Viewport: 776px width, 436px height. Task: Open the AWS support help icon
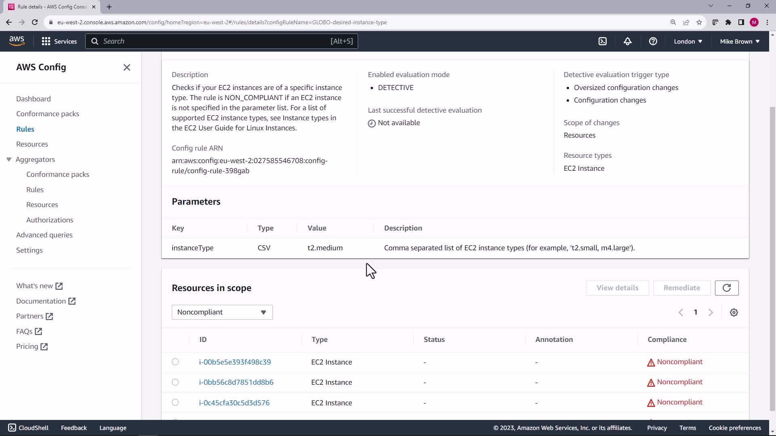click(x=653, y=41)
